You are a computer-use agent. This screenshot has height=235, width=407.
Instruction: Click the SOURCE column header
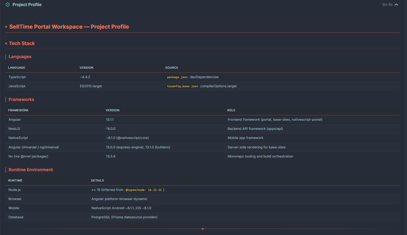(172, 67)
